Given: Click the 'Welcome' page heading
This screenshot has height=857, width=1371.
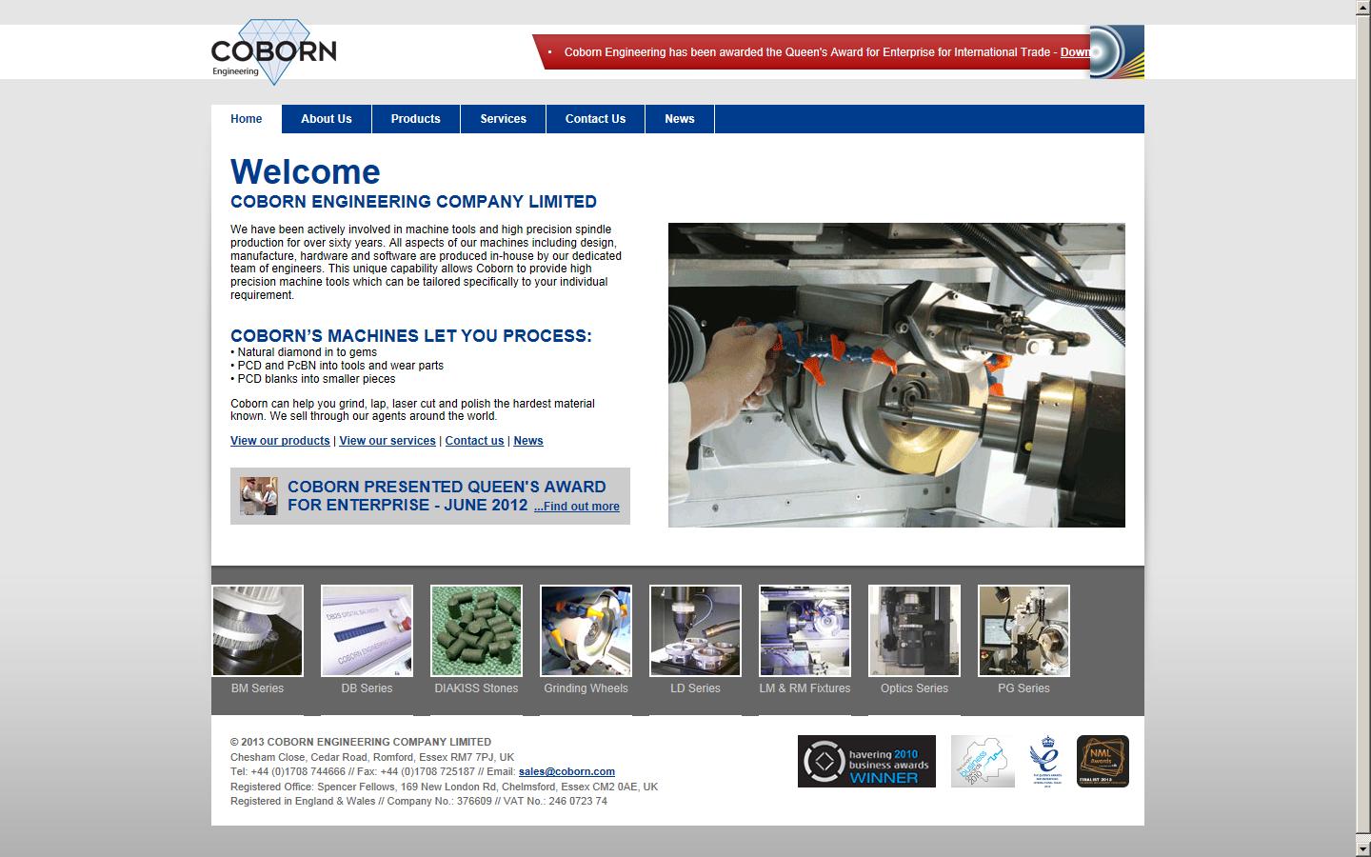Looking at the screenshot, I should tap(306, 171).
